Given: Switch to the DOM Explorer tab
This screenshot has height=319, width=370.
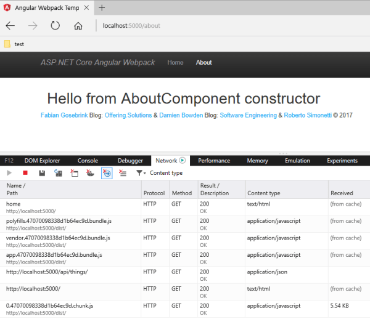Looking at the screenshot, I should click(42, 161).
